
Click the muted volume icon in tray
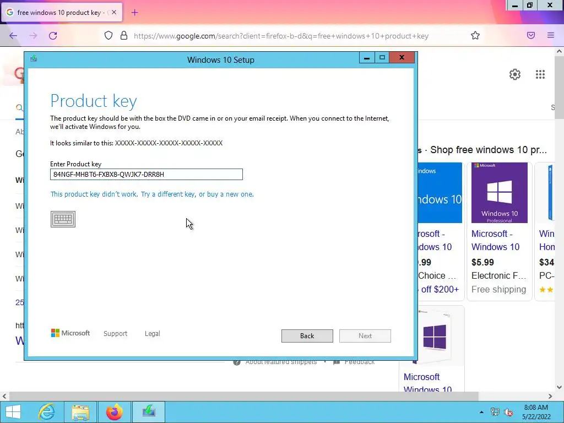tap(508, 412)
